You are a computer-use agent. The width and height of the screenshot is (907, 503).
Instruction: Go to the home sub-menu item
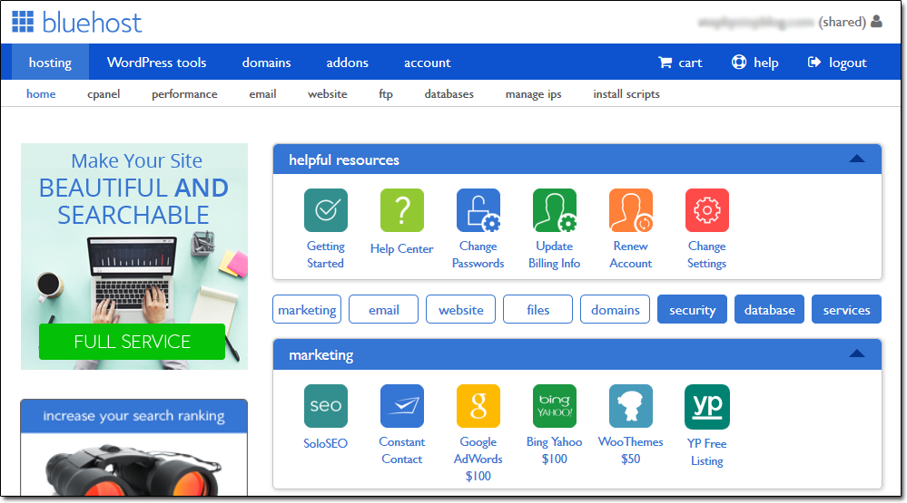[x=41, y=93]
